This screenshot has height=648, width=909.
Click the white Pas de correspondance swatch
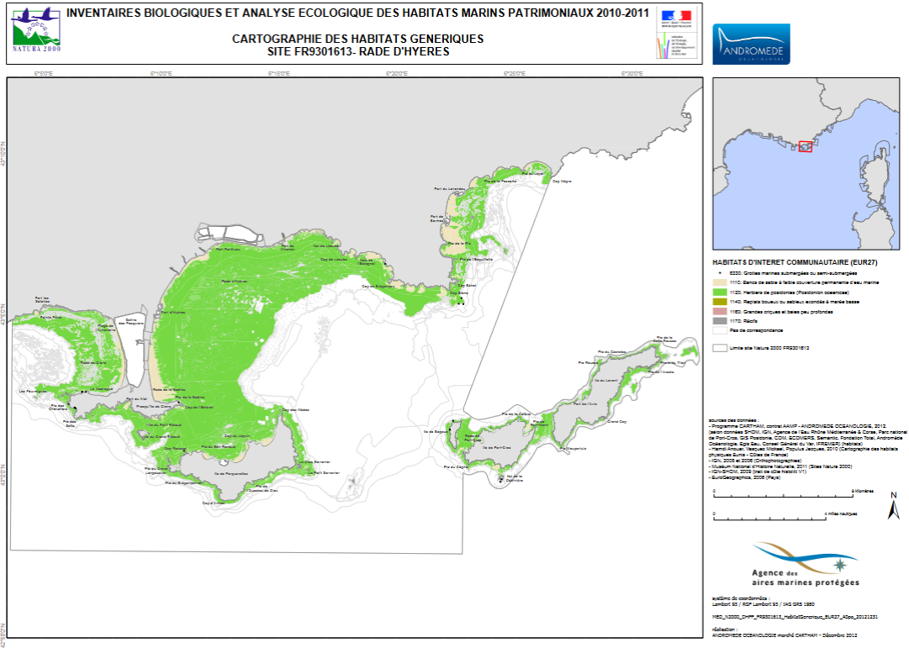tap(721, 330)
